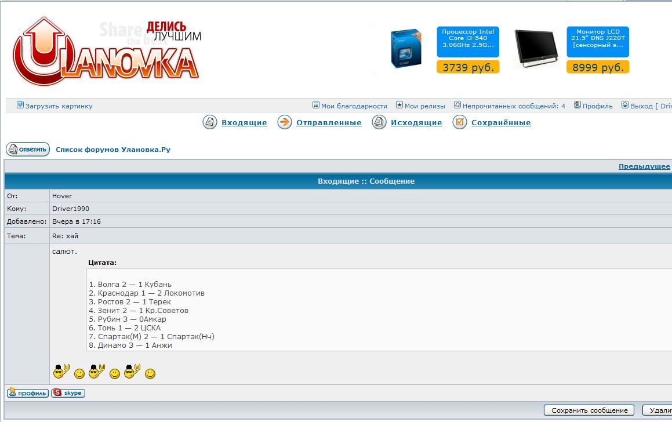Screen dimensions: 672x422
Task: Open the Входящие envelope icon
Action: (x=209, y=122)
